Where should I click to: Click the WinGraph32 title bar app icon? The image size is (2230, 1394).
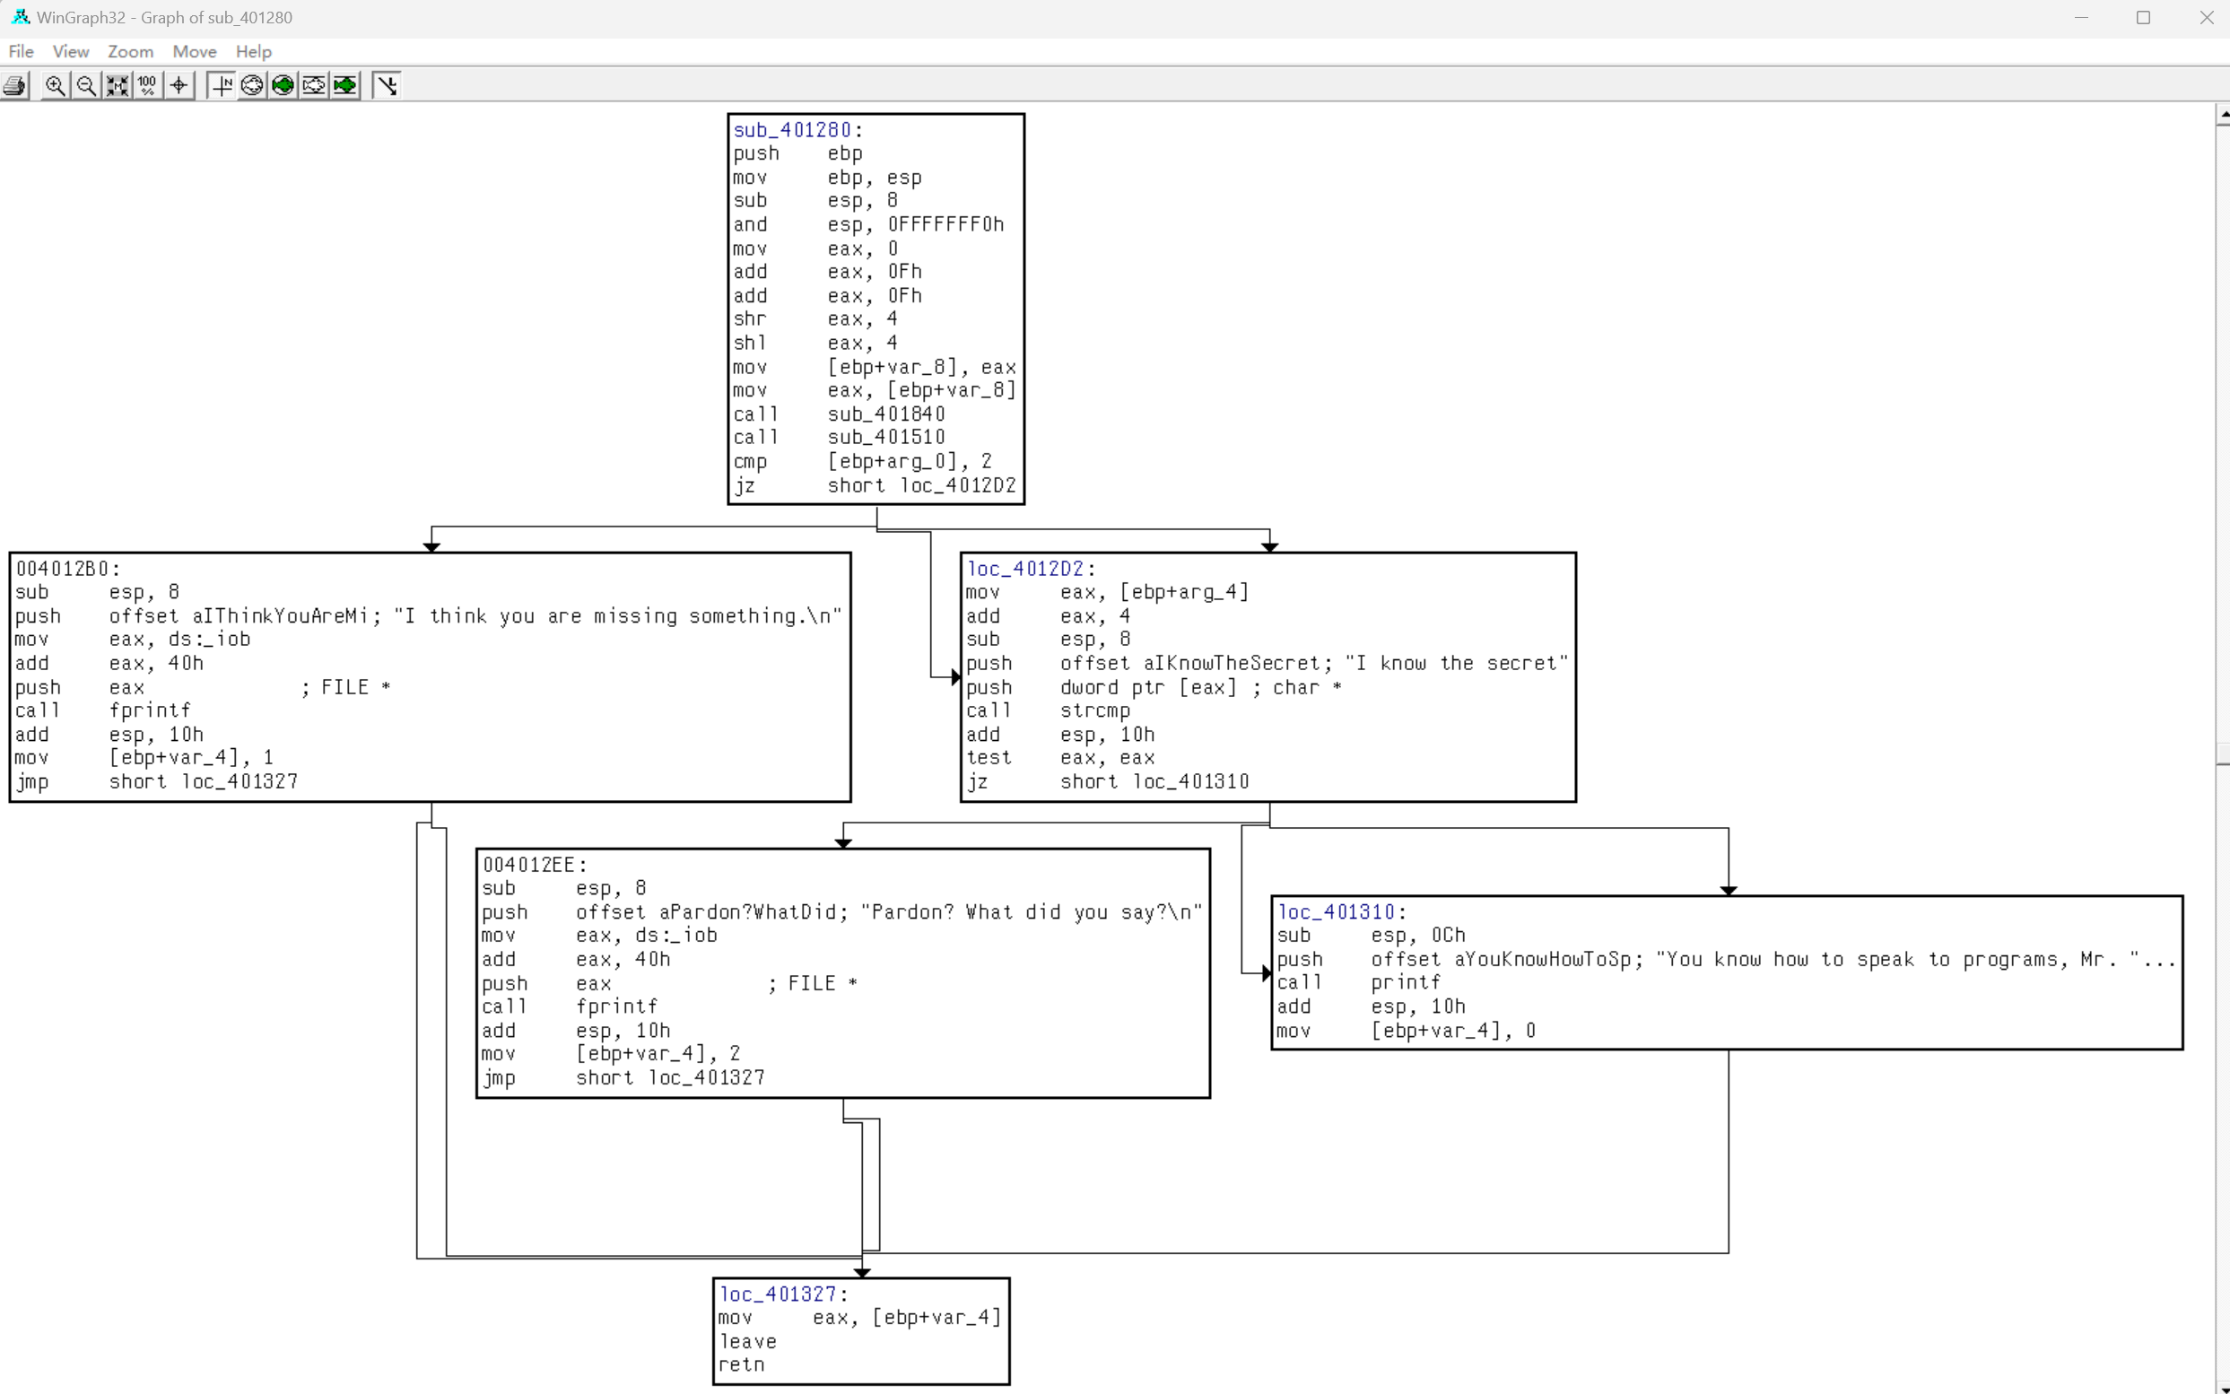point(21,18)
